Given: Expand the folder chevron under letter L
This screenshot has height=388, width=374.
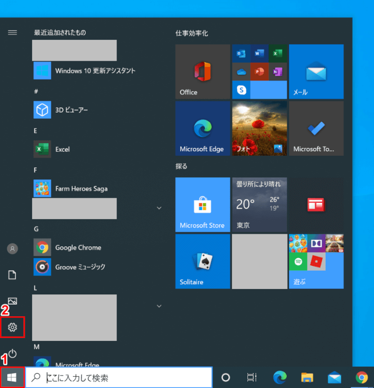Looking at the screenshot, I should [x=159, y=306].
